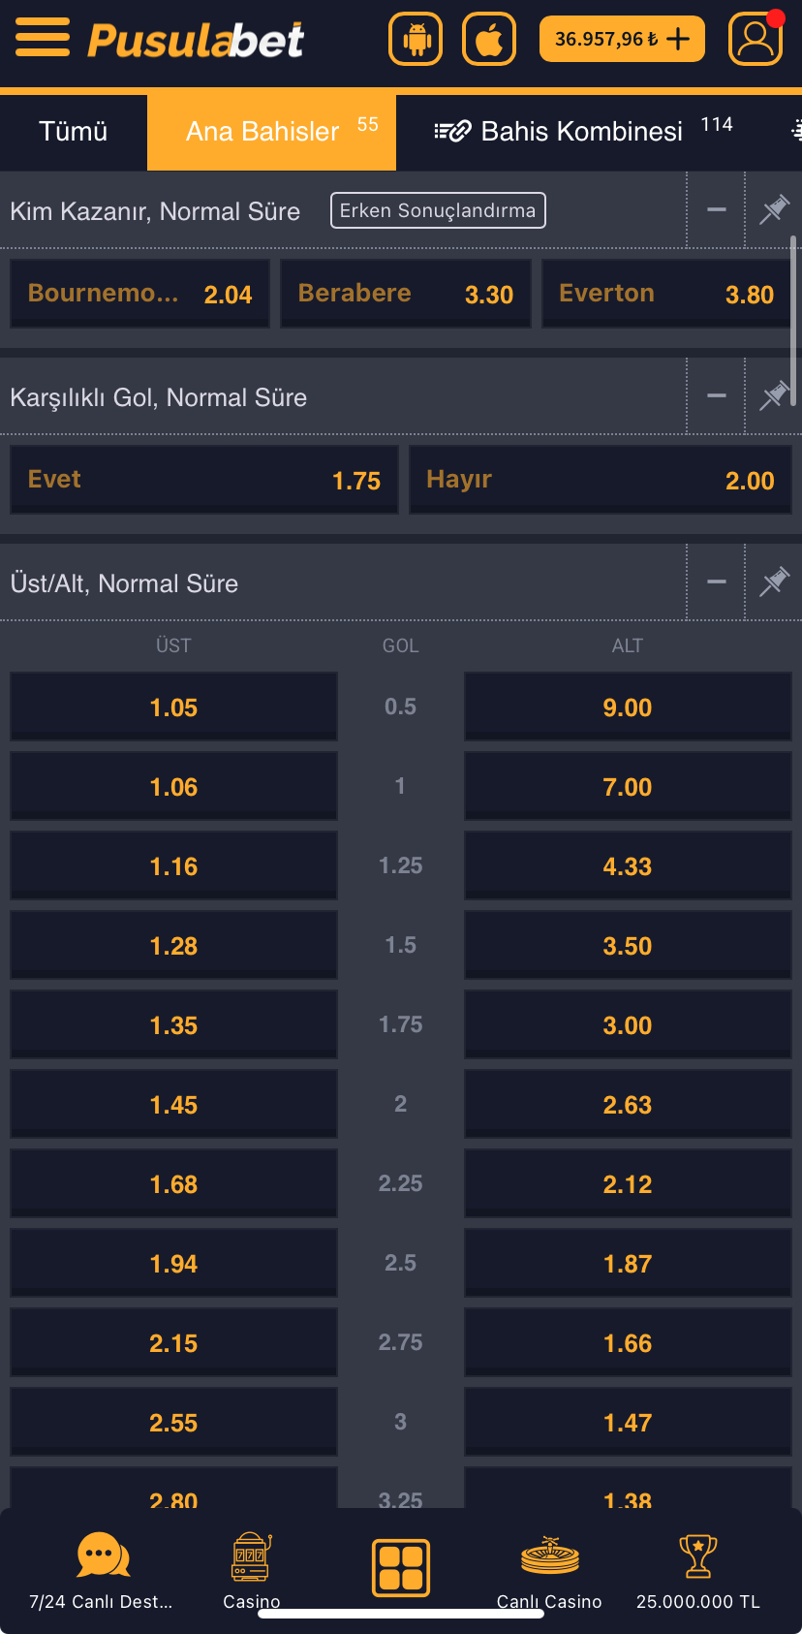Pin the Karşılıklı Gol market
This screenshot has height=1634, width=802.
[774, 395]
